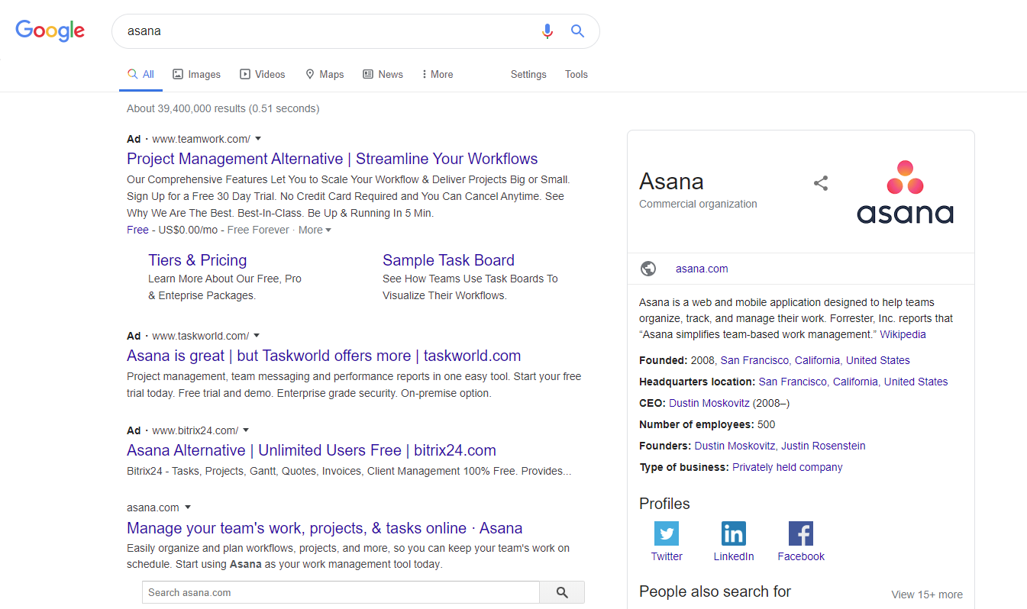Expand the More pricing dropdown in Teamwork ad

coord(315,230)
